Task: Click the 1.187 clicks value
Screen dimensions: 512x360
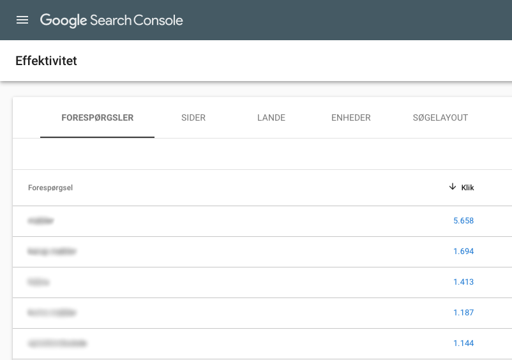Action: pos(463,313)
